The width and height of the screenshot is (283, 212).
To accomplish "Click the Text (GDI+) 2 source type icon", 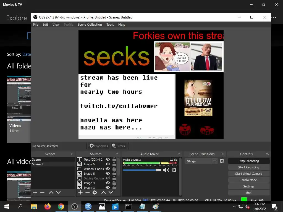I will pyautogui.click(x=80, y=159).
